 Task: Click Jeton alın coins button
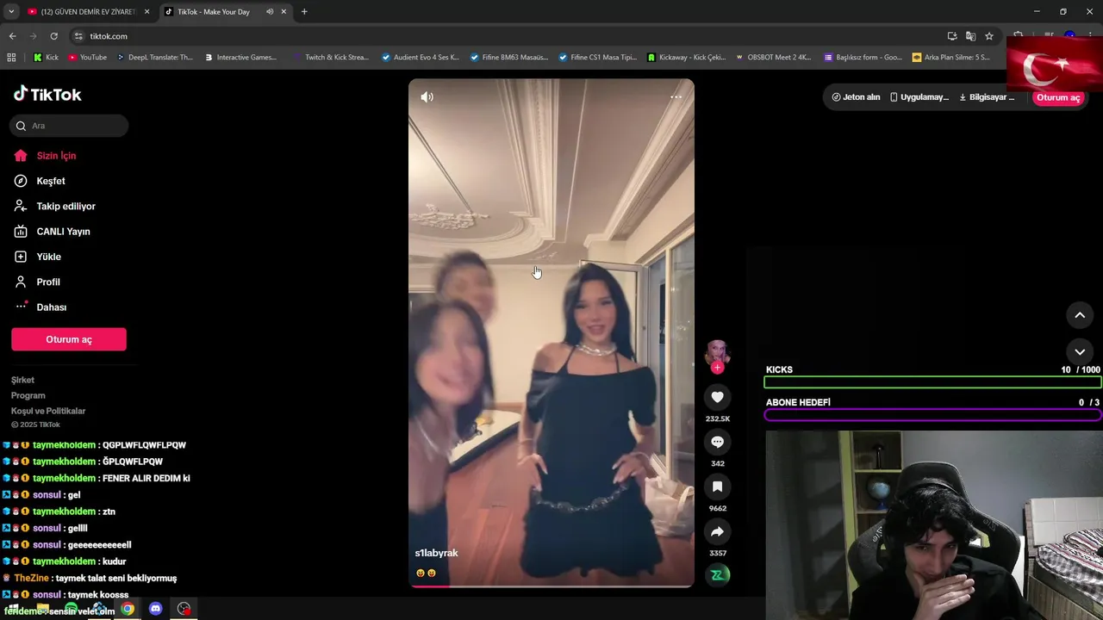(856, 97)
